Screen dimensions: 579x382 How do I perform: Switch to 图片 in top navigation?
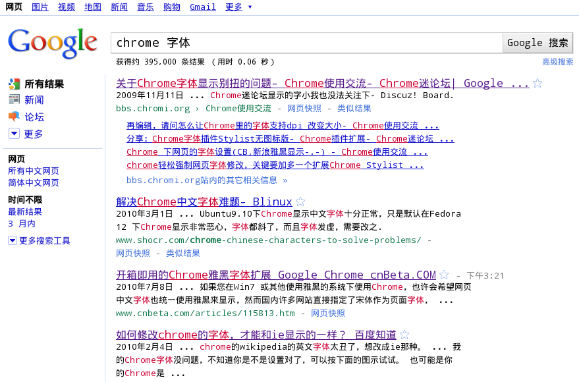pyautogui.click(x=40, y=7)
